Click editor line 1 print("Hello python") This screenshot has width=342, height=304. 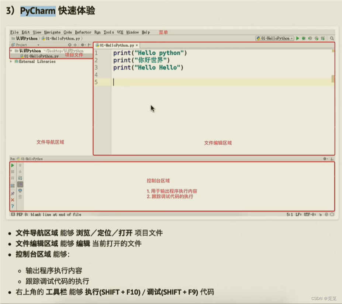click(x=150, y=53)
